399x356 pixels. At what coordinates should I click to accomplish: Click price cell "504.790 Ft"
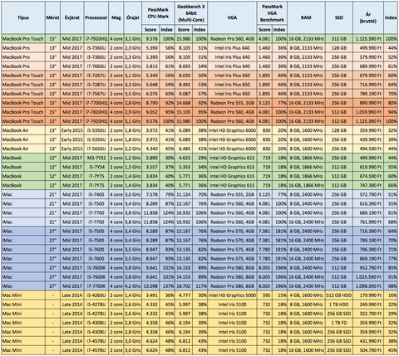(x=368, y=350)
